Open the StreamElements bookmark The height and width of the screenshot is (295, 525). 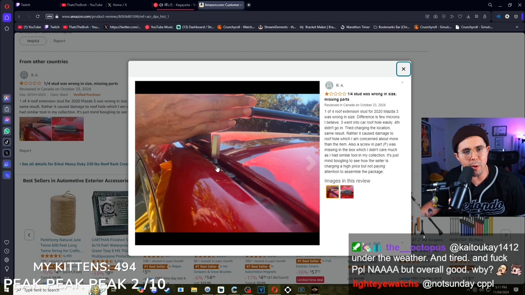277,27
